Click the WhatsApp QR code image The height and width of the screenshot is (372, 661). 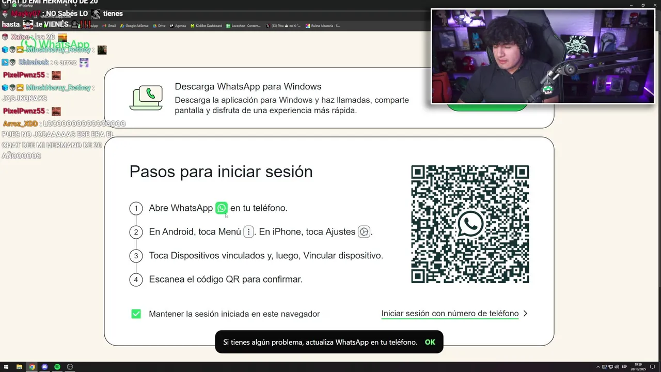click(470, 224)
